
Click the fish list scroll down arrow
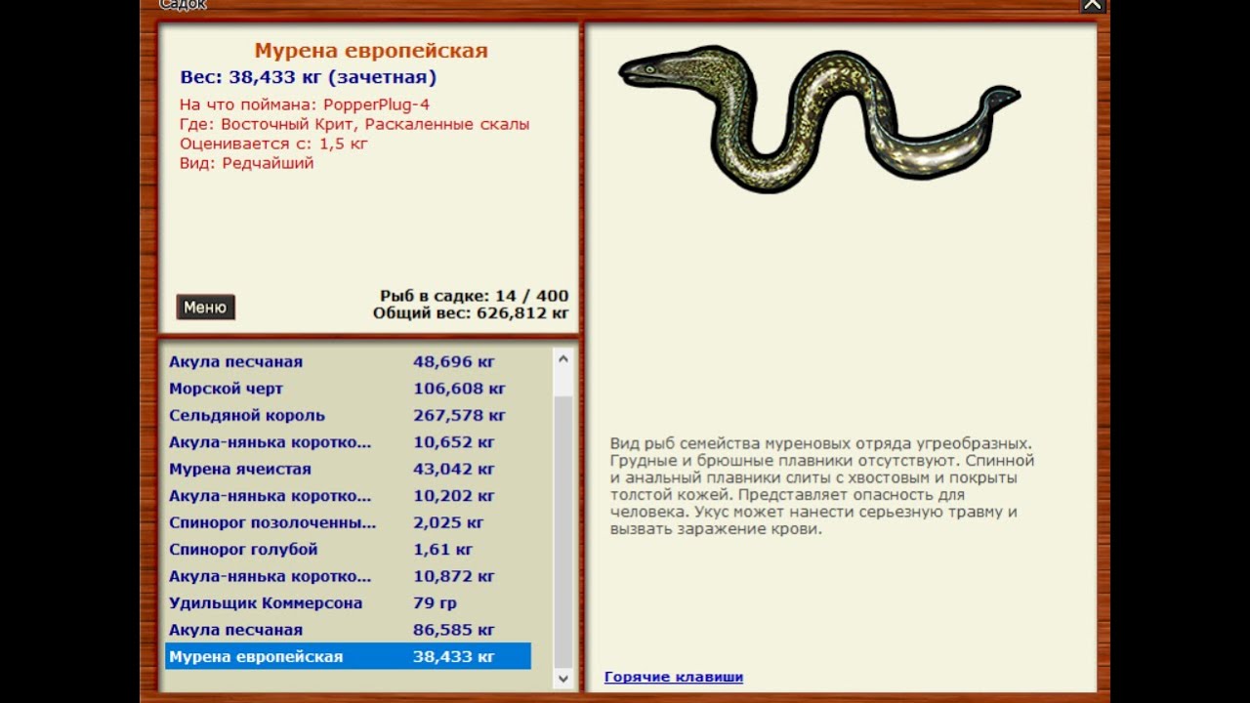563,677
